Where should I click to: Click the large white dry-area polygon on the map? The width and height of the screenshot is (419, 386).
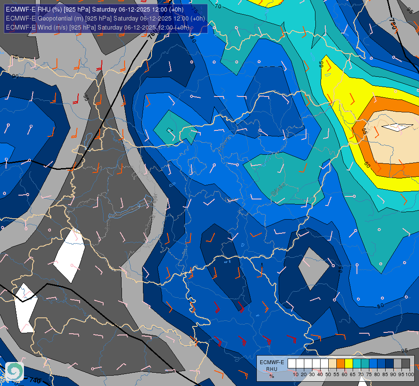point(69,256)
